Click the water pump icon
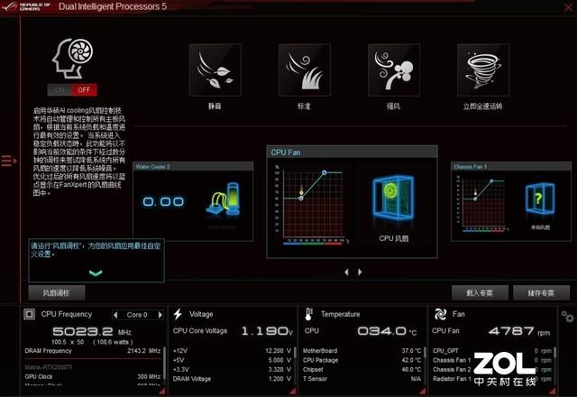This screenshot has height=397, width=577. (223, 199)
